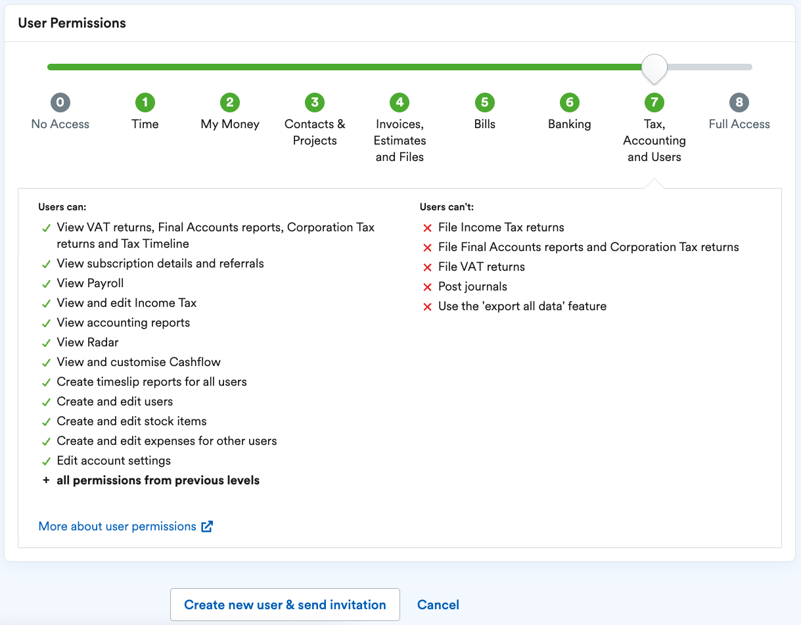The height and width of the screenshot is (625, 801).
Task: Click red cross next to File Final Accounts reports
Action: pos(427,248)
